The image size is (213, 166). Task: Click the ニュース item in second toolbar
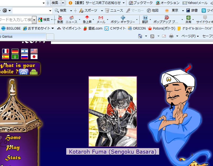click(x=114, y=11)
